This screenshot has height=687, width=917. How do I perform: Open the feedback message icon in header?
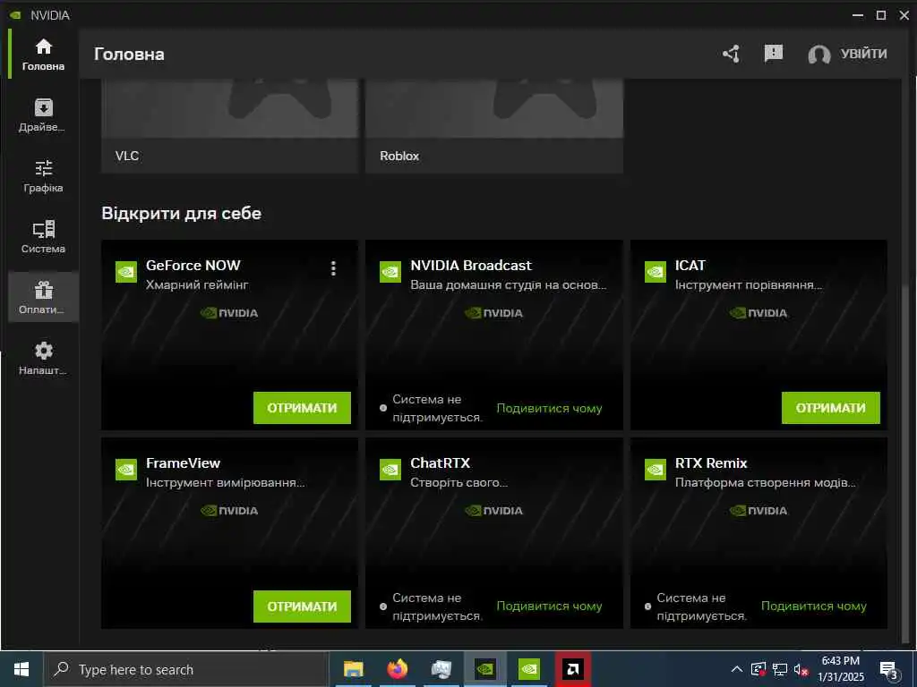pos(773,54)
